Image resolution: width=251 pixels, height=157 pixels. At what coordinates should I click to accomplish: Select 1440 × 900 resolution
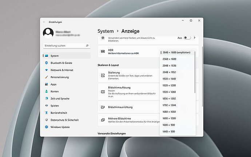click(x=177, y=132)
